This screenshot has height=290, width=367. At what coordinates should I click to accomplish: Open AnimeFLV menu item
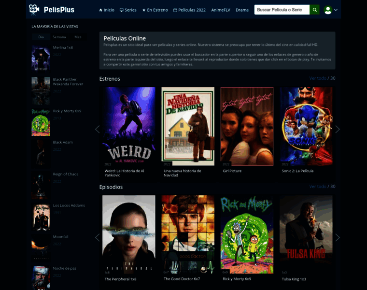[221, 10]
